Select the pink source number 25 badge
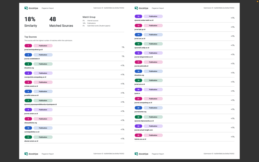The height and width of the screenshot is (162, 259). pyautogui.click(x=138, y=135)
